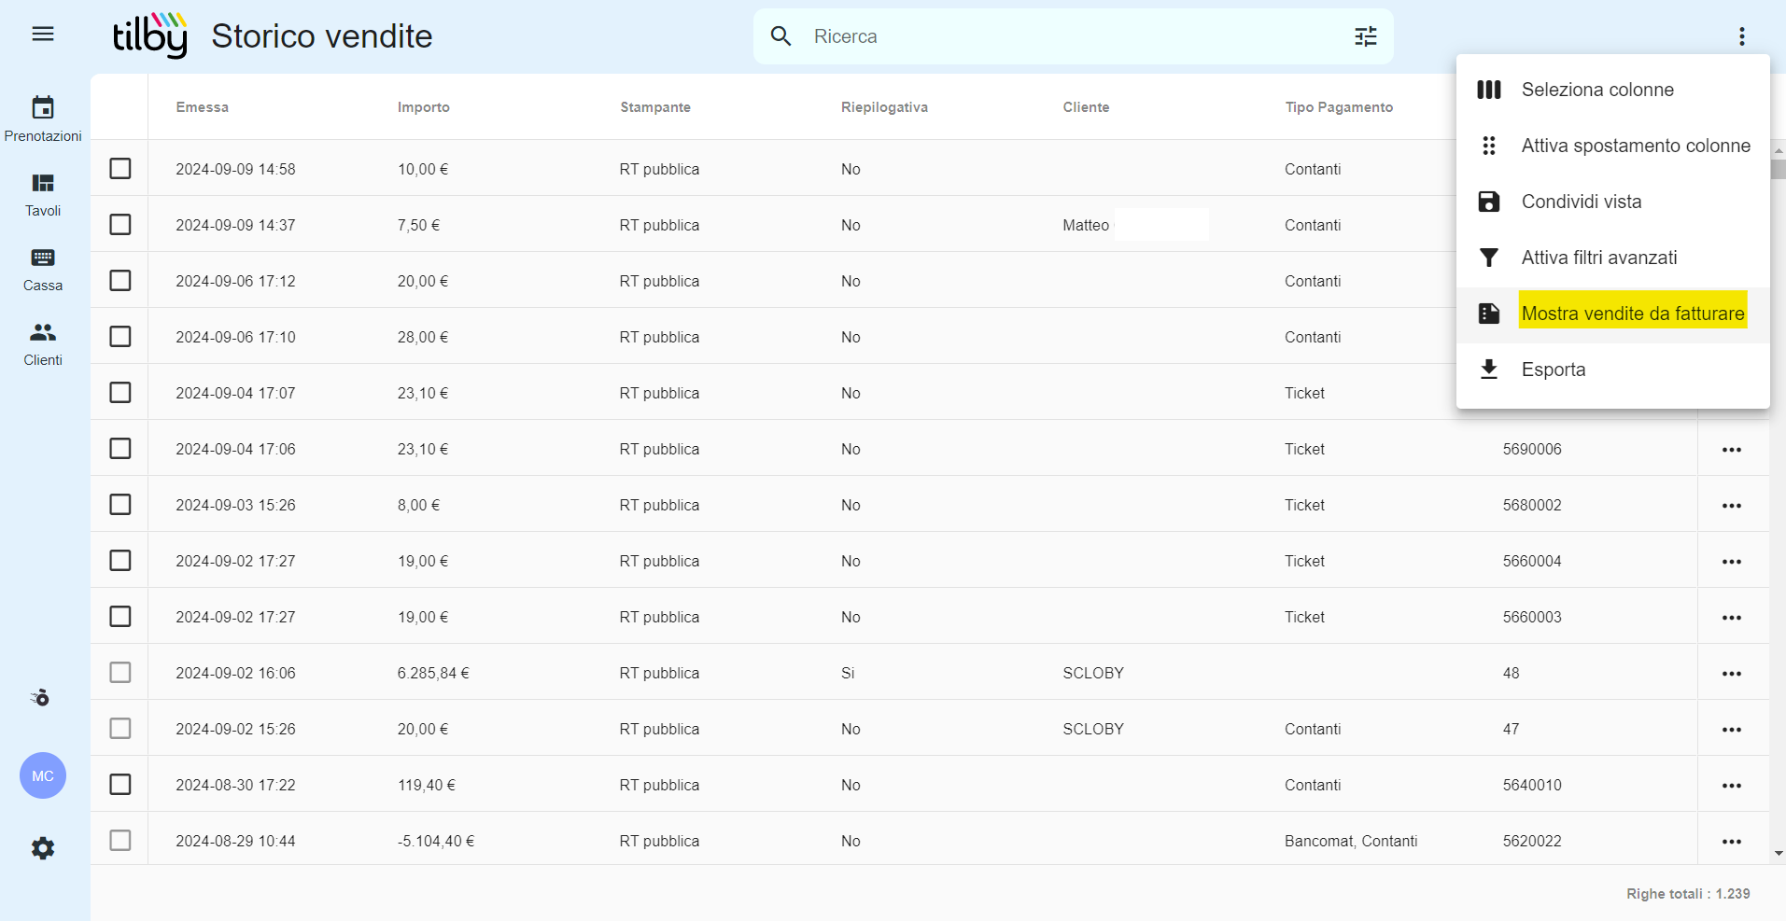Click SCLOBY customer in 6.285,84 € row
Viewport: 1786px width, 921px height.
(x=1093, y=673)
